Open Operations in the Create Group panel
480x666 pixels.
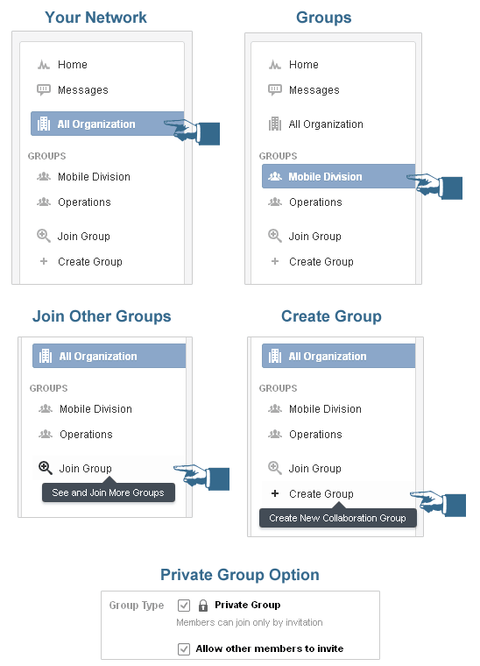(x=315, y=435)
